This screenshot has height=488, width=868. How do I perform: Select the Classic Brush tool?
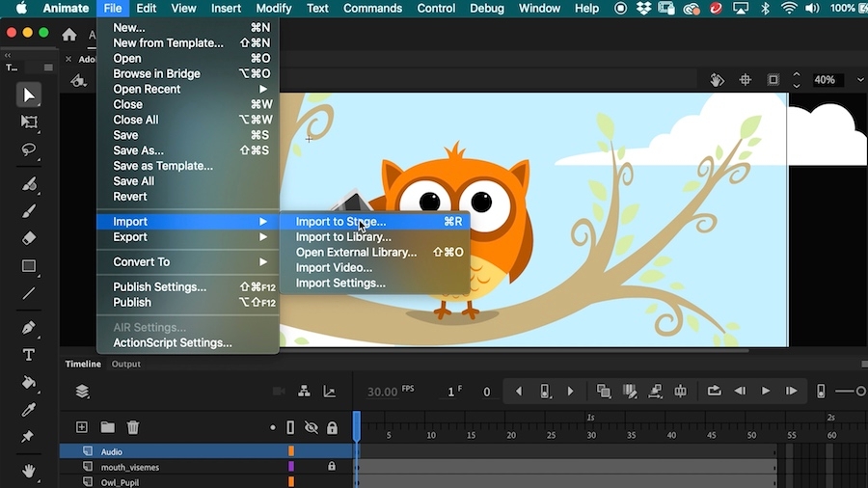(x=29, y=211)
